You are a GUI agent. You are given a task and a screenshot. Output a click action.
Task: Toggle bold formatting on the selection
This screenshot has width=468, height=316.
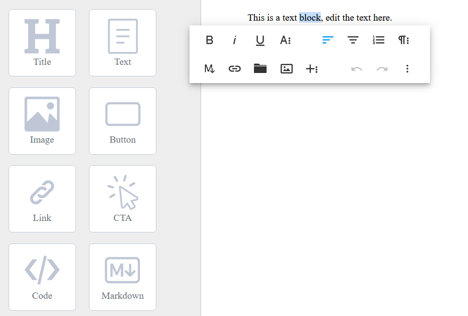point(209,40)
